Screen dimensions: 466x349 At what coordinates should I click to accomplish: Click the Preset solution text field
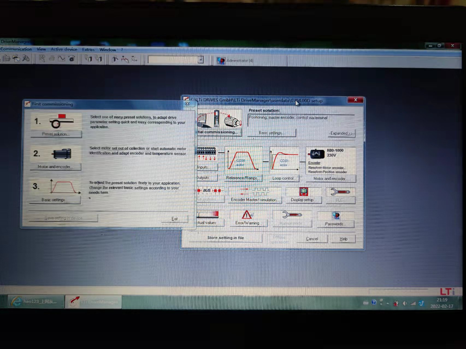300,120
